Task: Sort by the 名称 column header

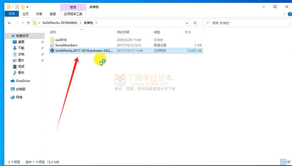Action: [x=53, y=32]
